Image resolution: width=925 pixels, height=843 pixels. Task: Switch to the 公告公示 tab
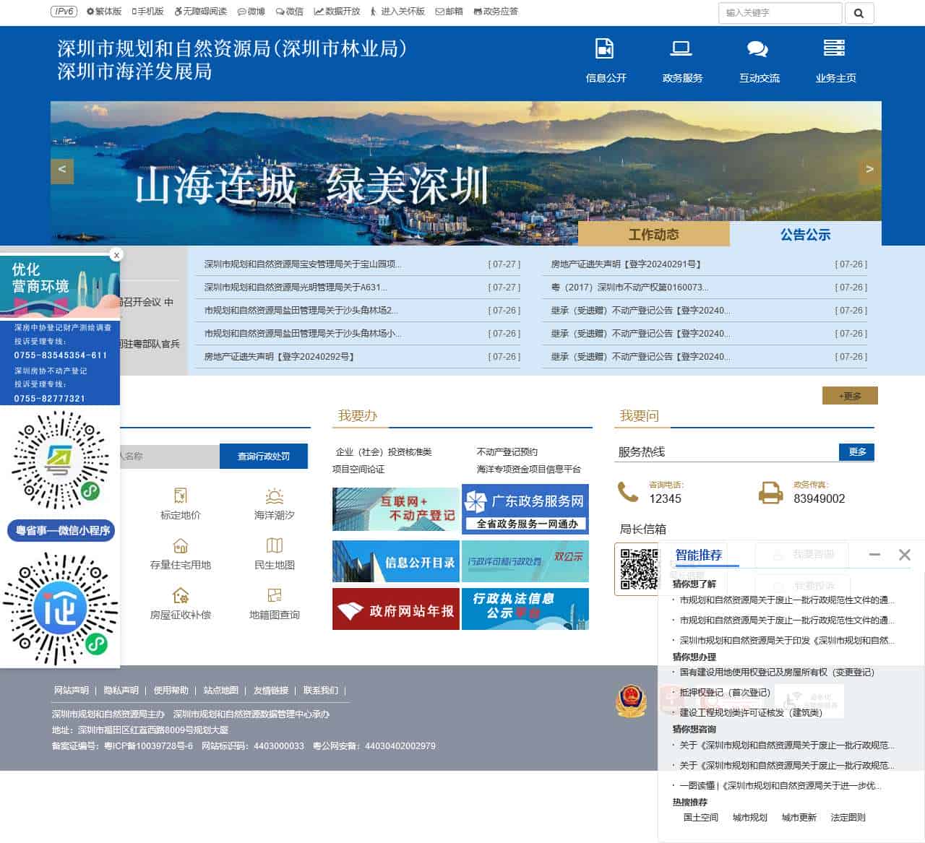(x=806, y=234)
